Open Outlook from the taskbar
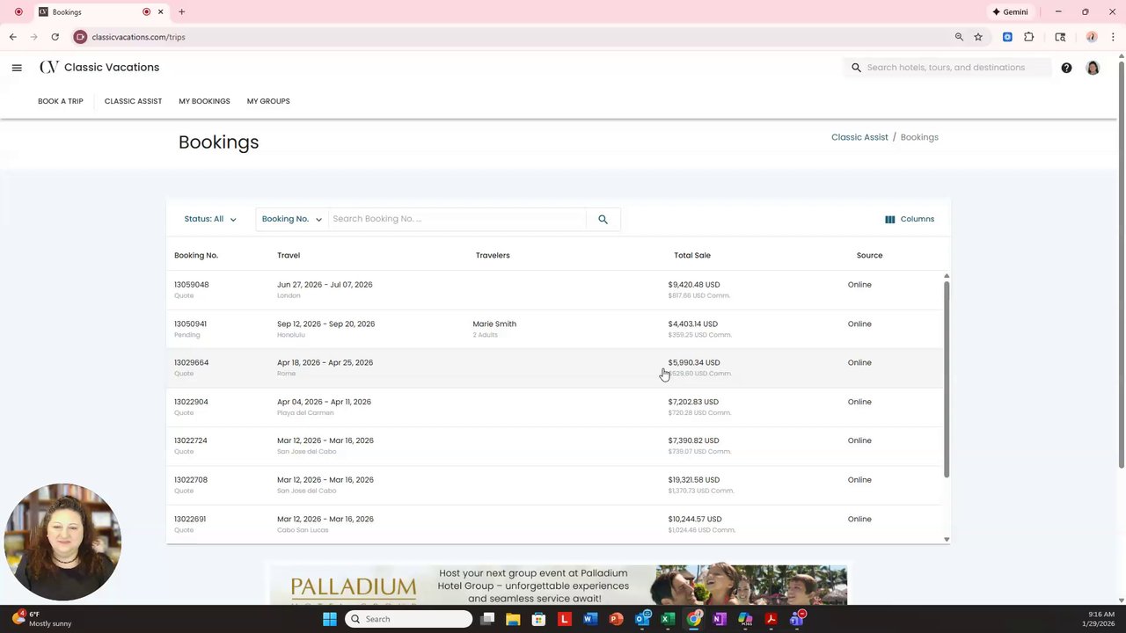 coord(642,619)
